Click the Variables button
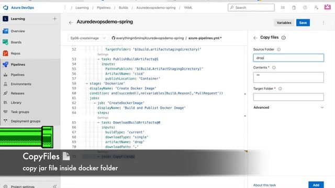Image resolution: width=335 pixels, height=188 pixels. point(284,22)
